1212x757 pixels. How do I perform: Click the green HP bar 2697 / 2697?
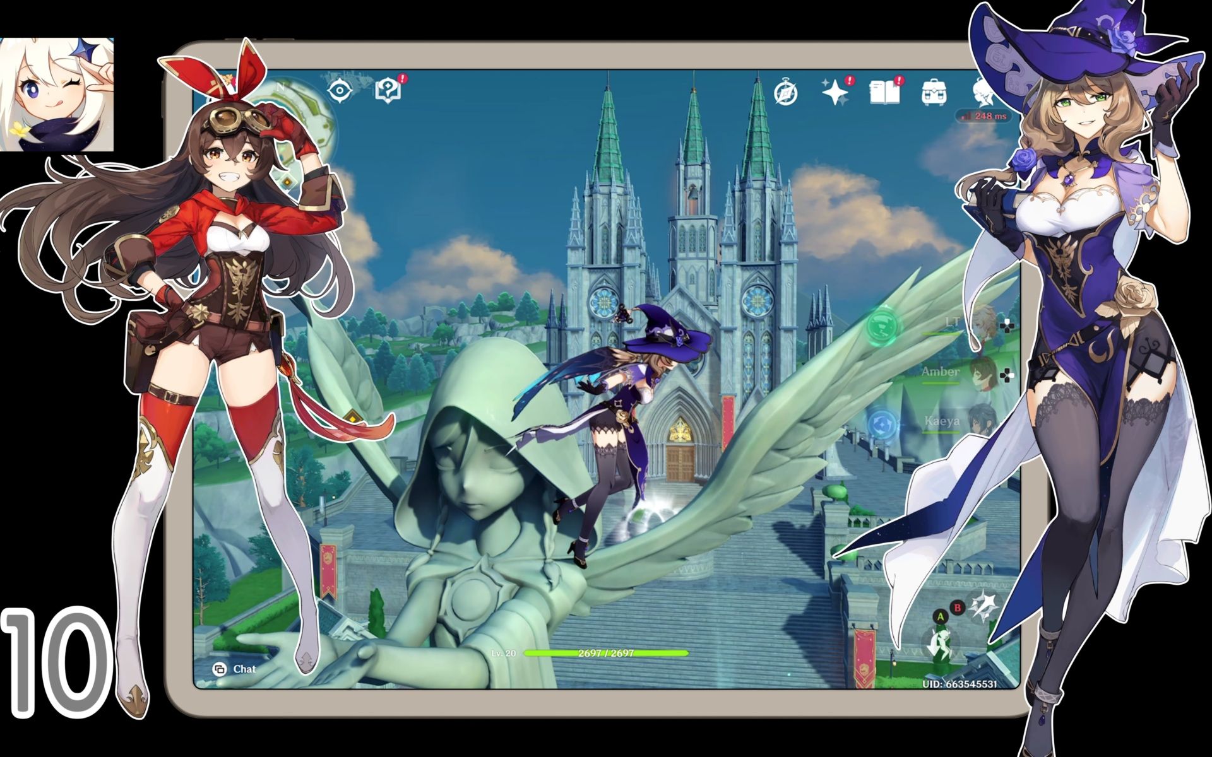[x=606, y=654]
